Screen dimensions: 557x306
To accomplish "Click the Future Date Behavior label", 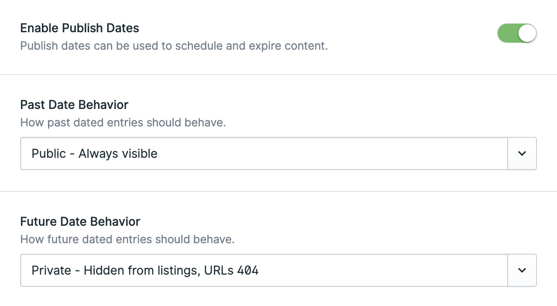I will 80,221.
